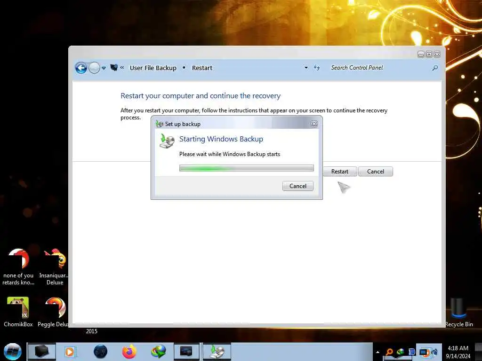
Task: Click the green globe tray icon
Action: click(x=400, y=352)
